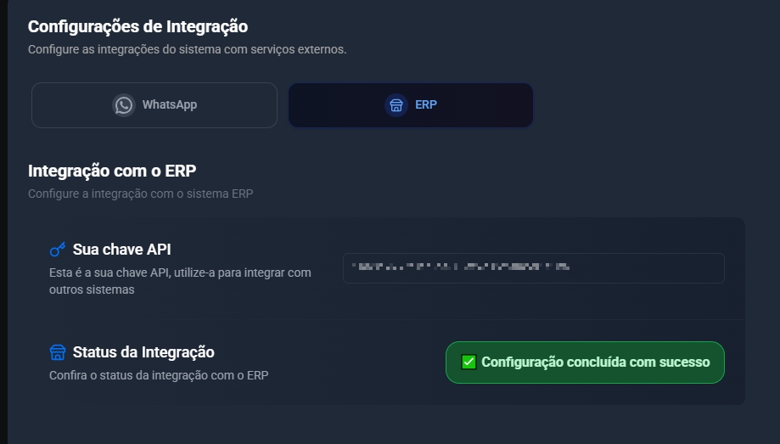The height and width of the screenshot is (444, 780).
Task: Click the WhatsApp logo icon
Action: pyautogui.click(x=124, y=105)
